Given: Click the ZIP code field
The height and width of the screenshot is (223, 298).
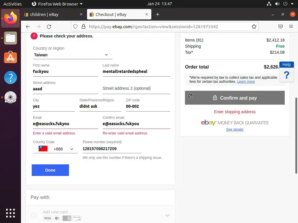Looking at the screenshot, I should (x=148, y=106).
